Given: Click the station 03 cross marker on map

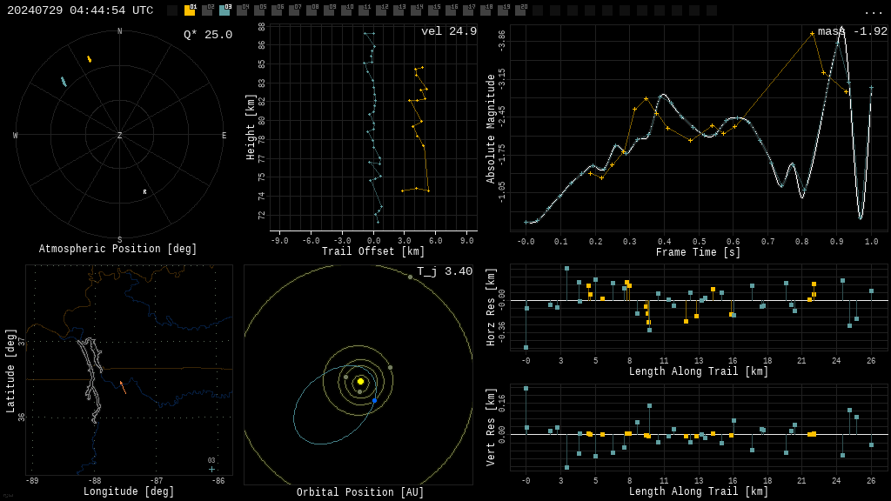Looking at the screenshot, I should (211, 469).
